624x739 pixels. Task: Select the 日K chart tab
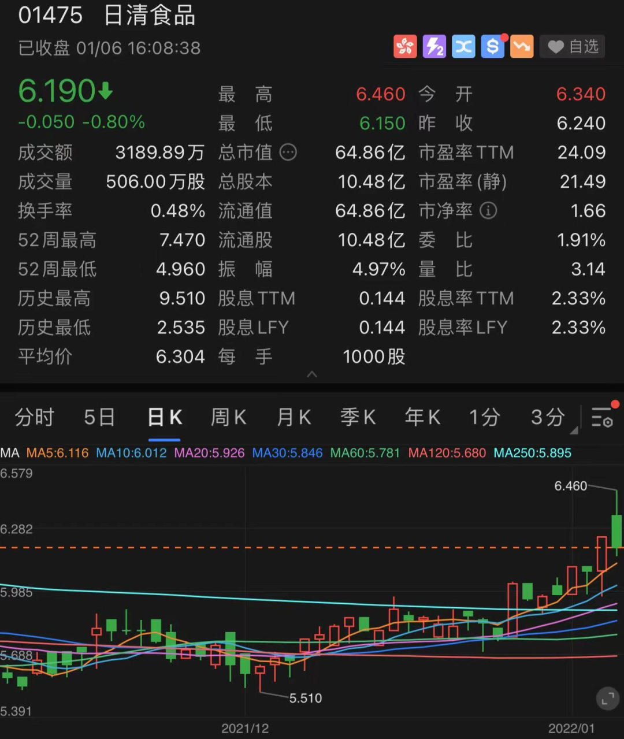165,417
